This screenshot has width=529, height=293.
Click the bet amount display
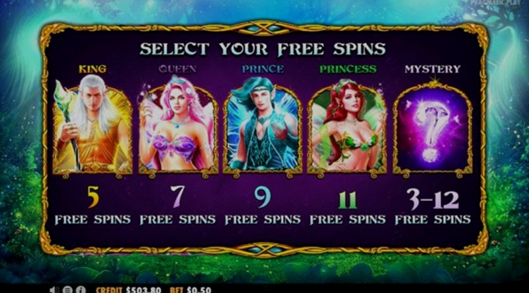(x=190, y=290)
